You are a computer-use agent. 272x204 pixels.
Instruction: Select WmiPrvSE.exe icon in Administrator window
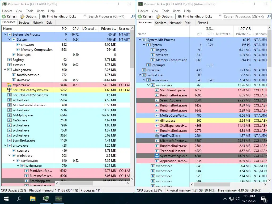[157, 136]
